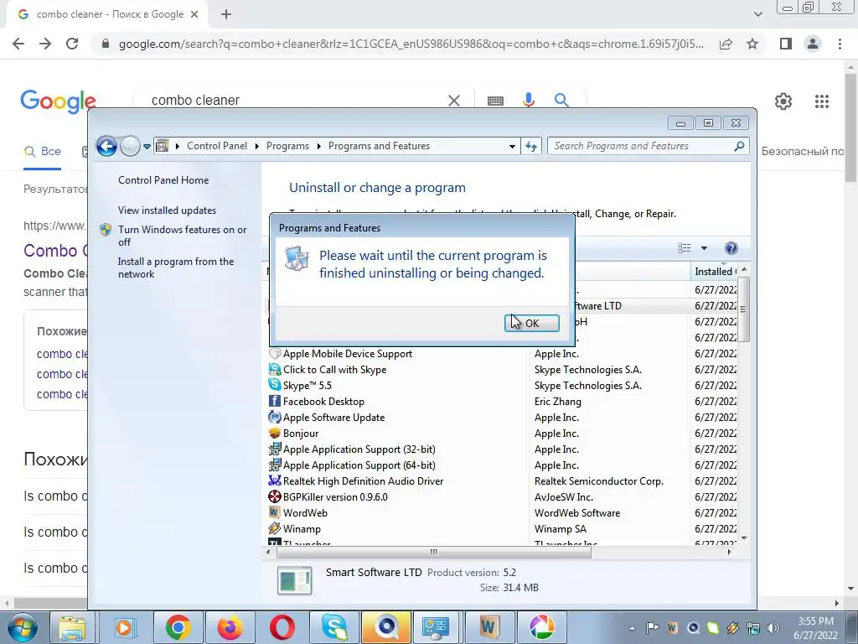
Task: Open Chrome tab search chevron
Action: click(757, 14)
